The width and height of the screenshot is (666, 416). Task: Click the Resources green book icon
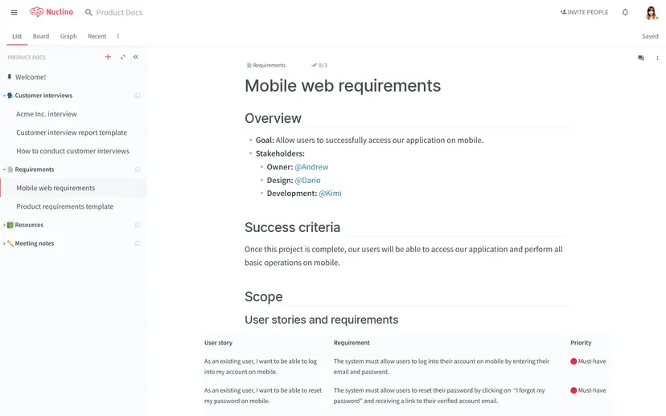click(x=10, y=225)
